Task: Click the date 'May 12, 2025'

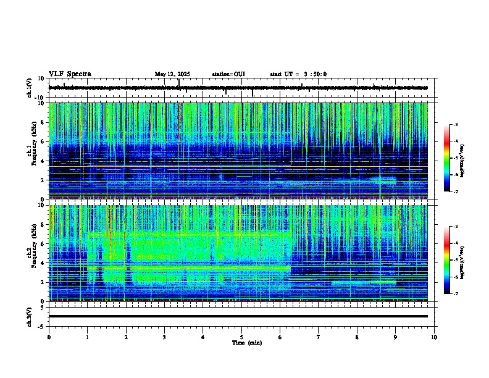Action: [172, 74]
